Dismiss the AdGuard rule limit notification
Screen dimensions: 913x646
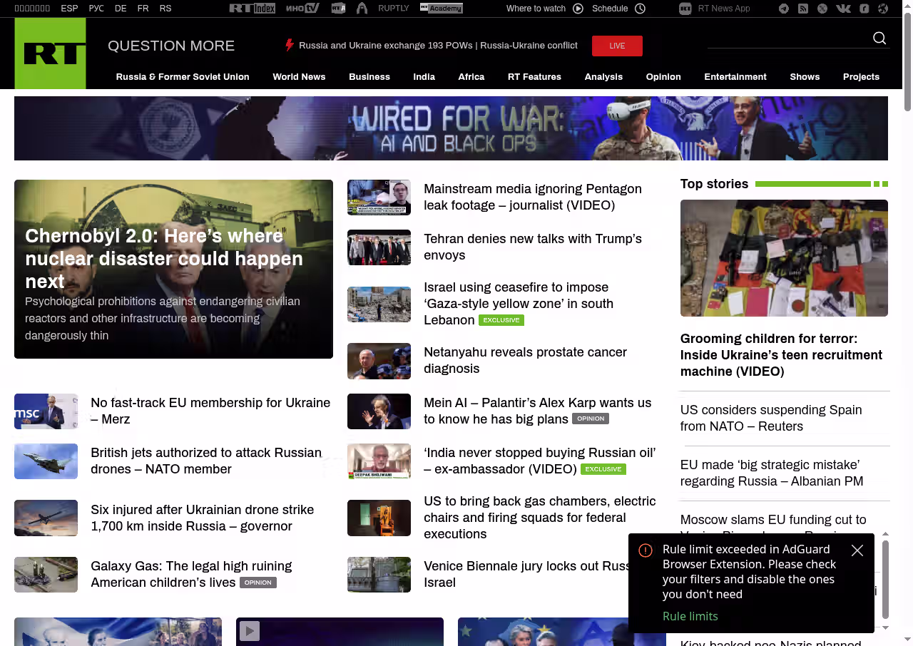coord(857,550)
